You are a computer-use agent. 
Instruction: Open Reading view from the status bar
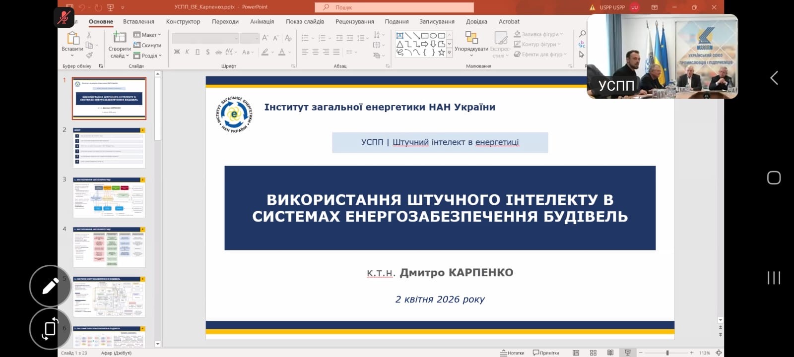coord(610,353)
